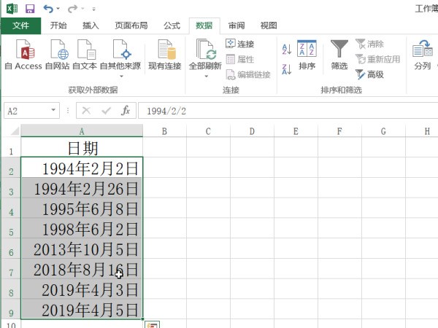Expand the 全部刷新 refresh dropdown arrow

coord(205,74)
